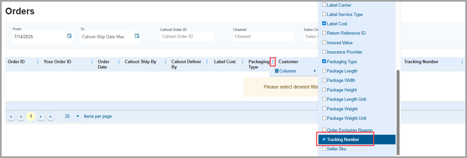Uncheck the Label Cost column
The width and height of the screenshot is (467, 158).
[324, 24]
